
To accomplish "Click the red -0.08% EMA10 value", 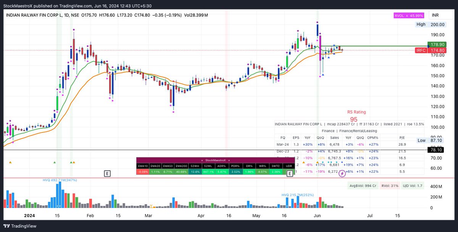I will click(143, 172).
